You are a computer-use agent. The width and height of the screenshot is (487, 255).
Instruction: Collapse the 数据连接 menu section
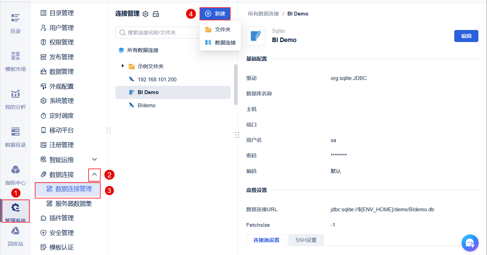click(x=94, y=175)
